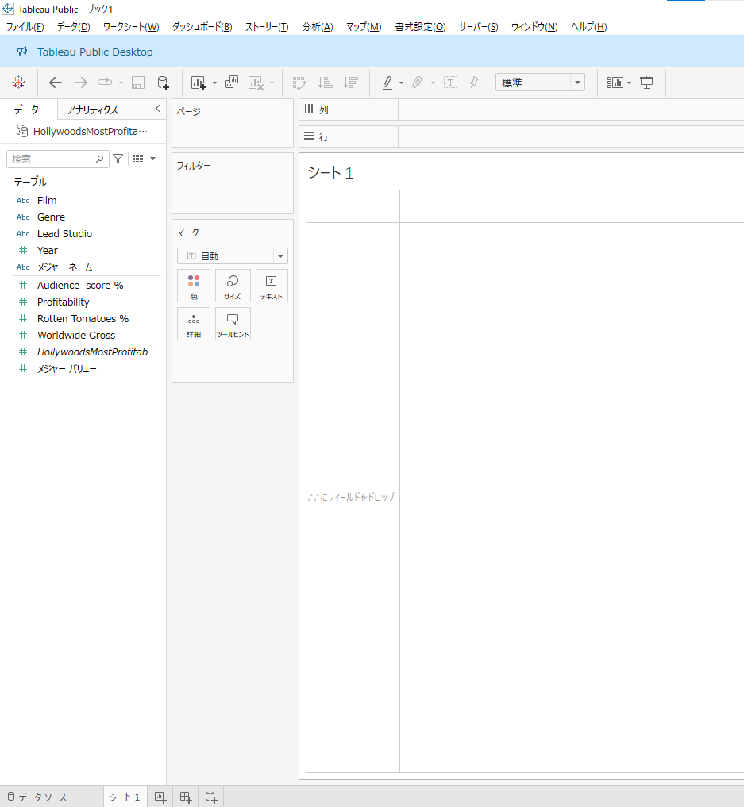Open the 分析(A) menu
Screen dimensions: 744x807
click(x=317, y=27)
